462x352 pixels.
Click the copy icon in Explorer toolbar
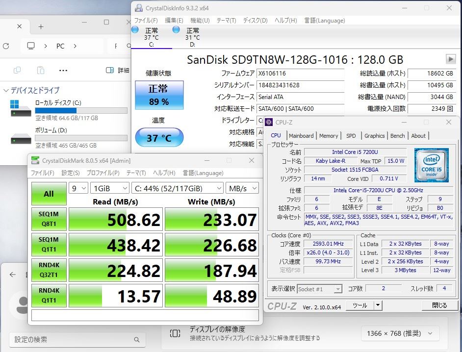(17, 70)
